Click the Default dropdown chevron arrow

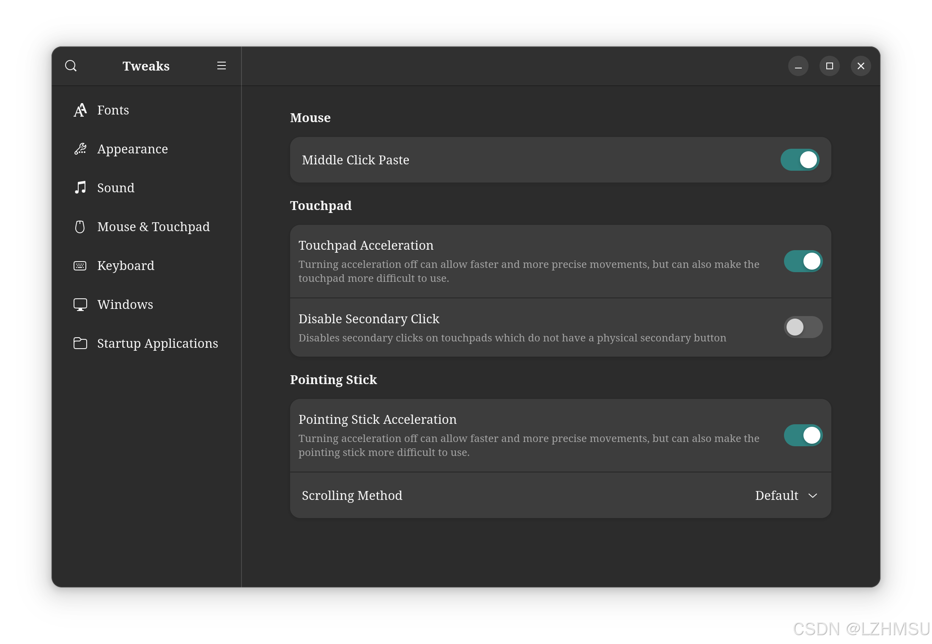pyautogui.click(x=813, y=496)
